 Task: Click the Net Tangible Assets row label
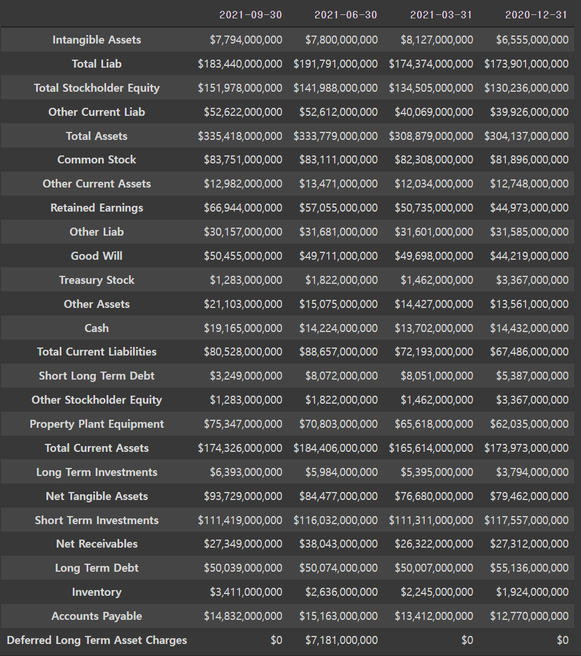pos(97,496)
